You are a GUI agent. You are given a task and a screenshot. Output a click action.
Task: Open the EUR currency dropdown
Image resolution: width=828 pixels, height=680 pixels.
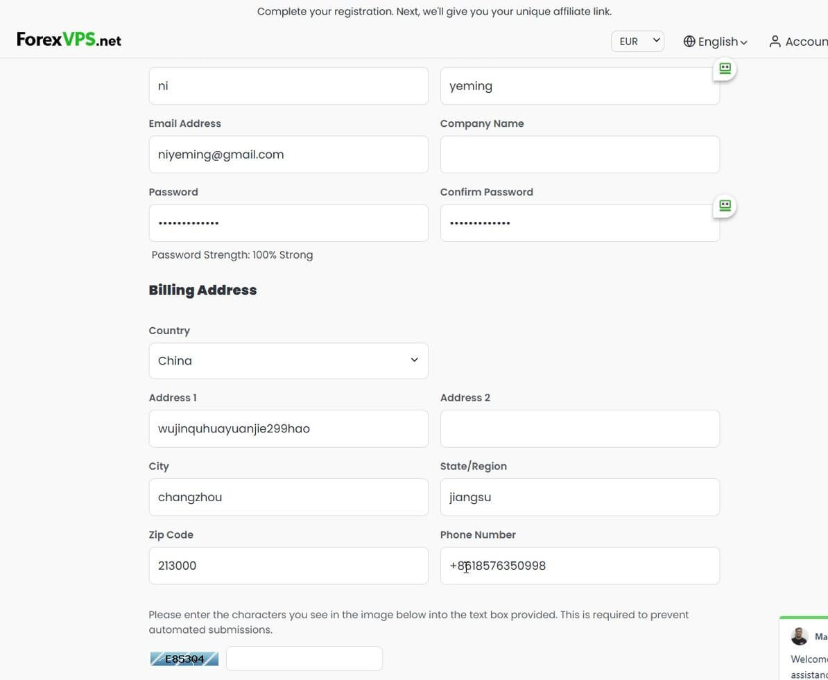(x=637, y=41)
